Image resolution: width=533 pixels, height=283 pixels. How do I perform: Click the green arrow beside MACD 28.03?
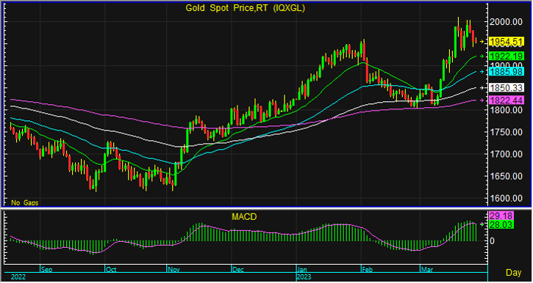[482, 224]
